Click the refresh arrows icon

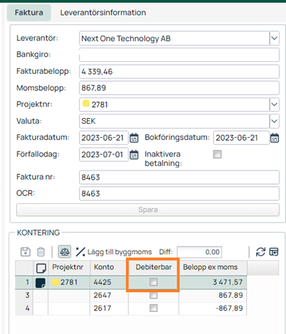[260, 252]
